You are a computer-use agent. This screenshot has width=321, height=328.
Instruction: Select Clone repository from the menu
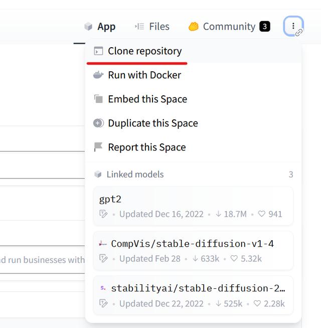coord(193,51)
